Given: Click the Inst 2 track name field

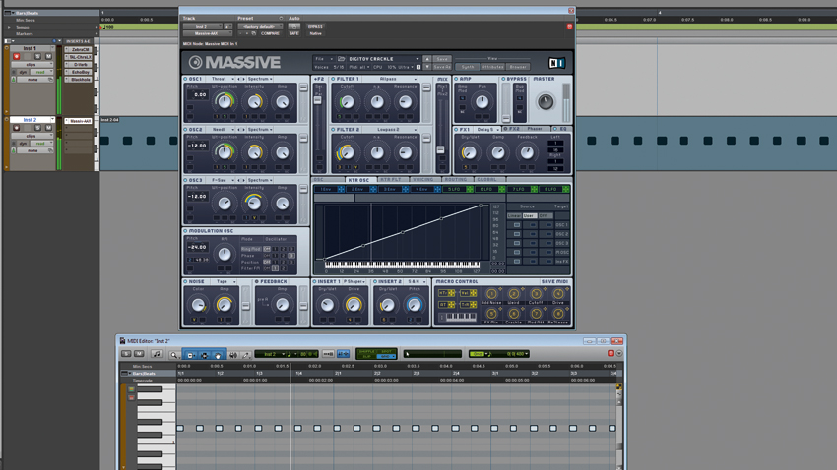Looking at the screenshot, I should pos(30,120).
